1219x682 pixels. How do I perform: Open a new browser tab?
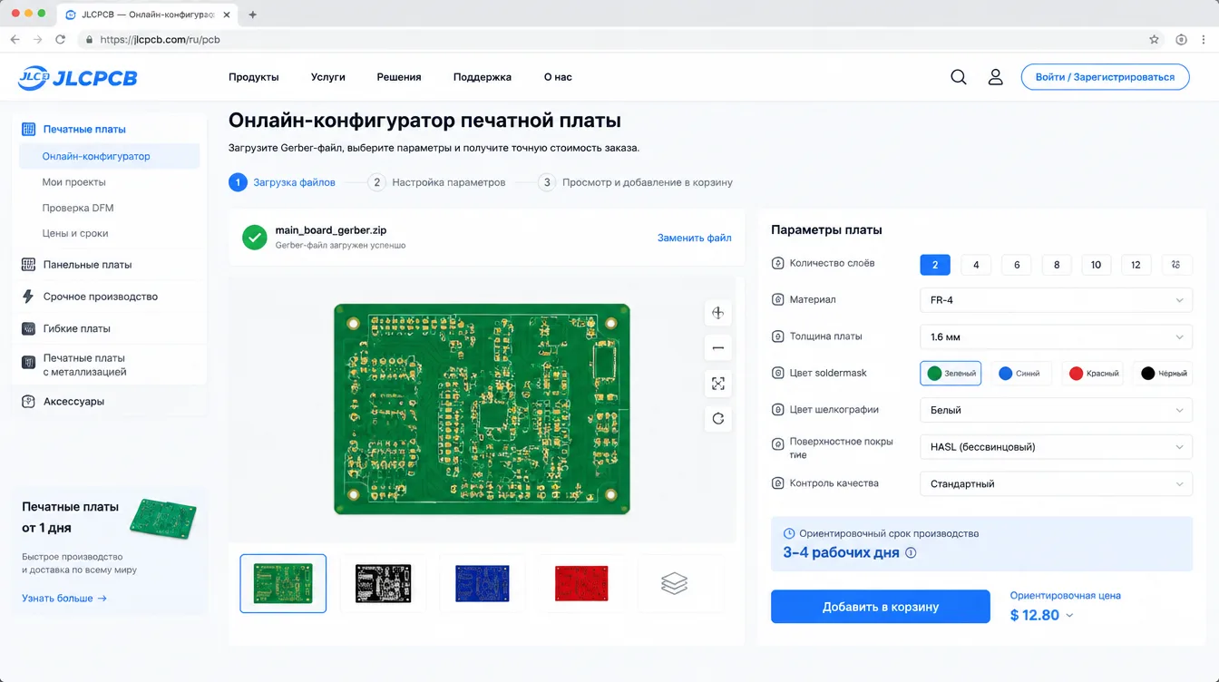point(252,15)
